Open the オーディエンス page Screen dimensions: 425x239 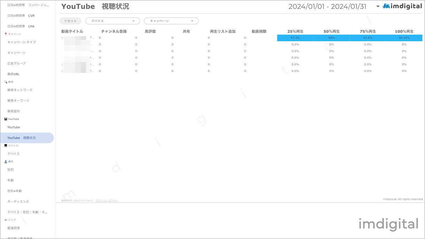point(18,201)
